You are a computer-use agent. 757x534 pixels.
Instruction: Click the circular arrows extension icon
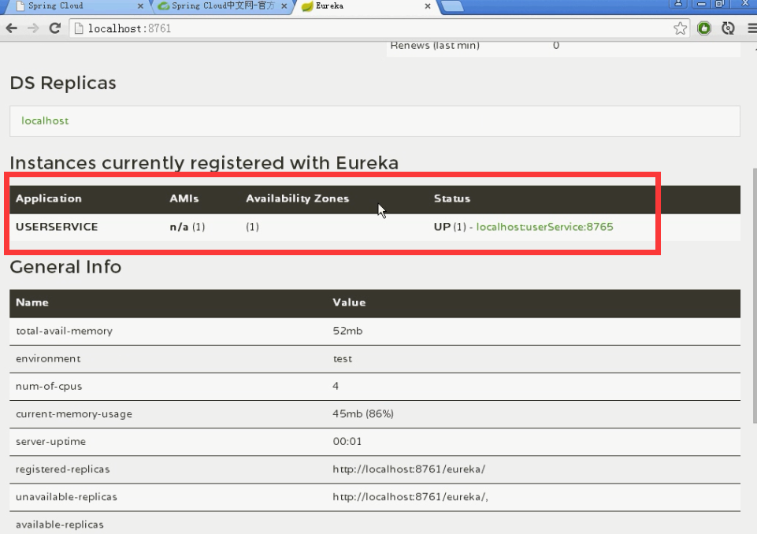click(x=728, y=28)
